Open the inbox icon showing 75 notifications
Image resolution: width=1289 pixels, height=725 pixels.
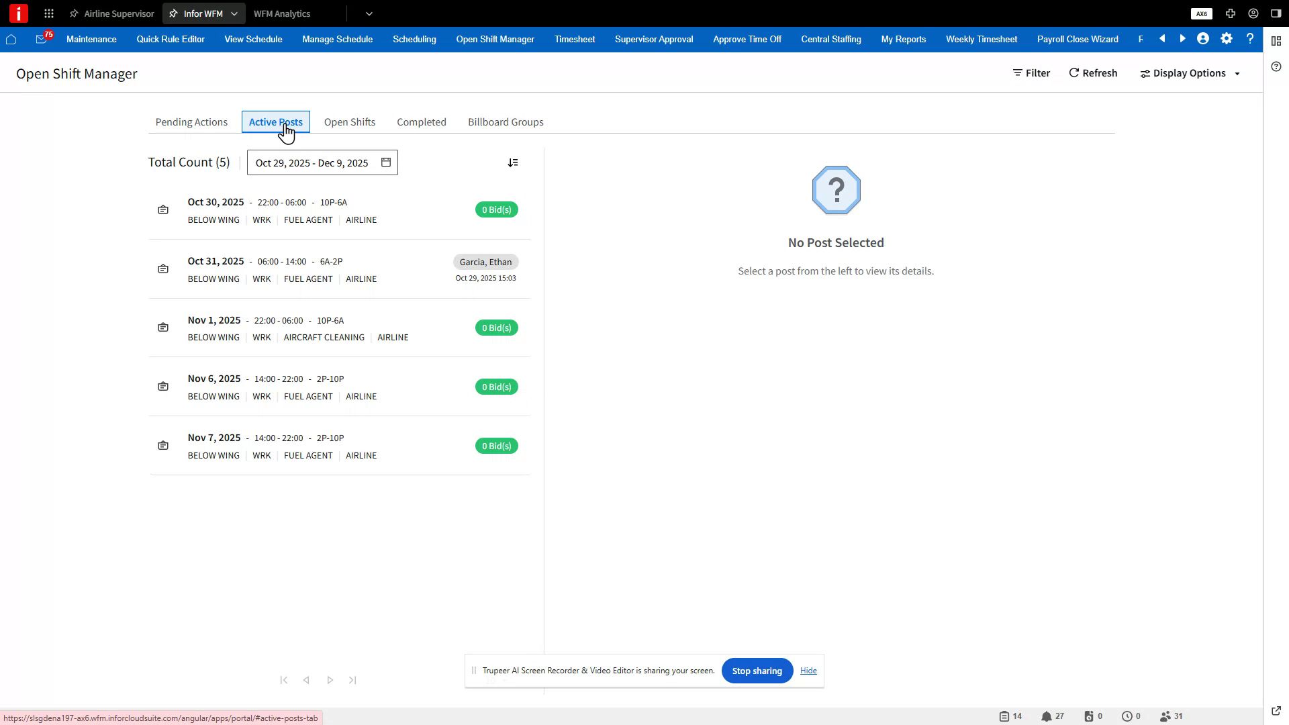[x=42, y=40]
